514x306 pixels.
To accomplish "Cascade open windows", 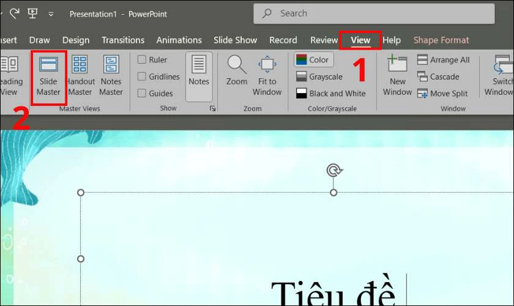I will pos(438,76).
